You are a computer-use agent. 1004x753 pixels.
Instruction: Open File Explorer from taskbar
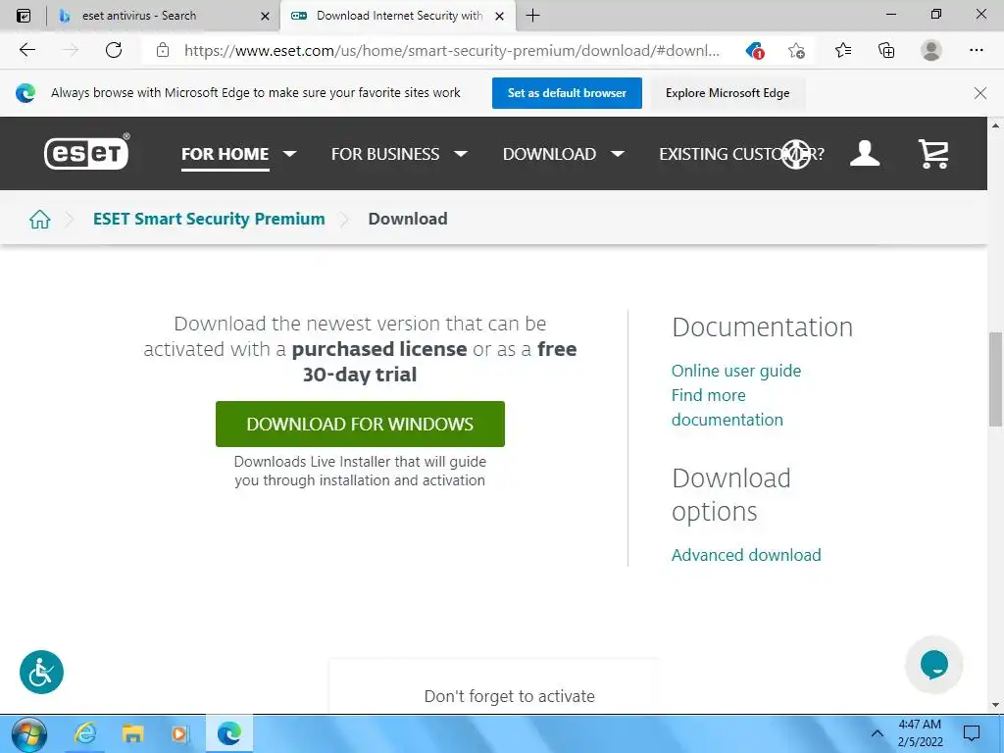(132, 733)
